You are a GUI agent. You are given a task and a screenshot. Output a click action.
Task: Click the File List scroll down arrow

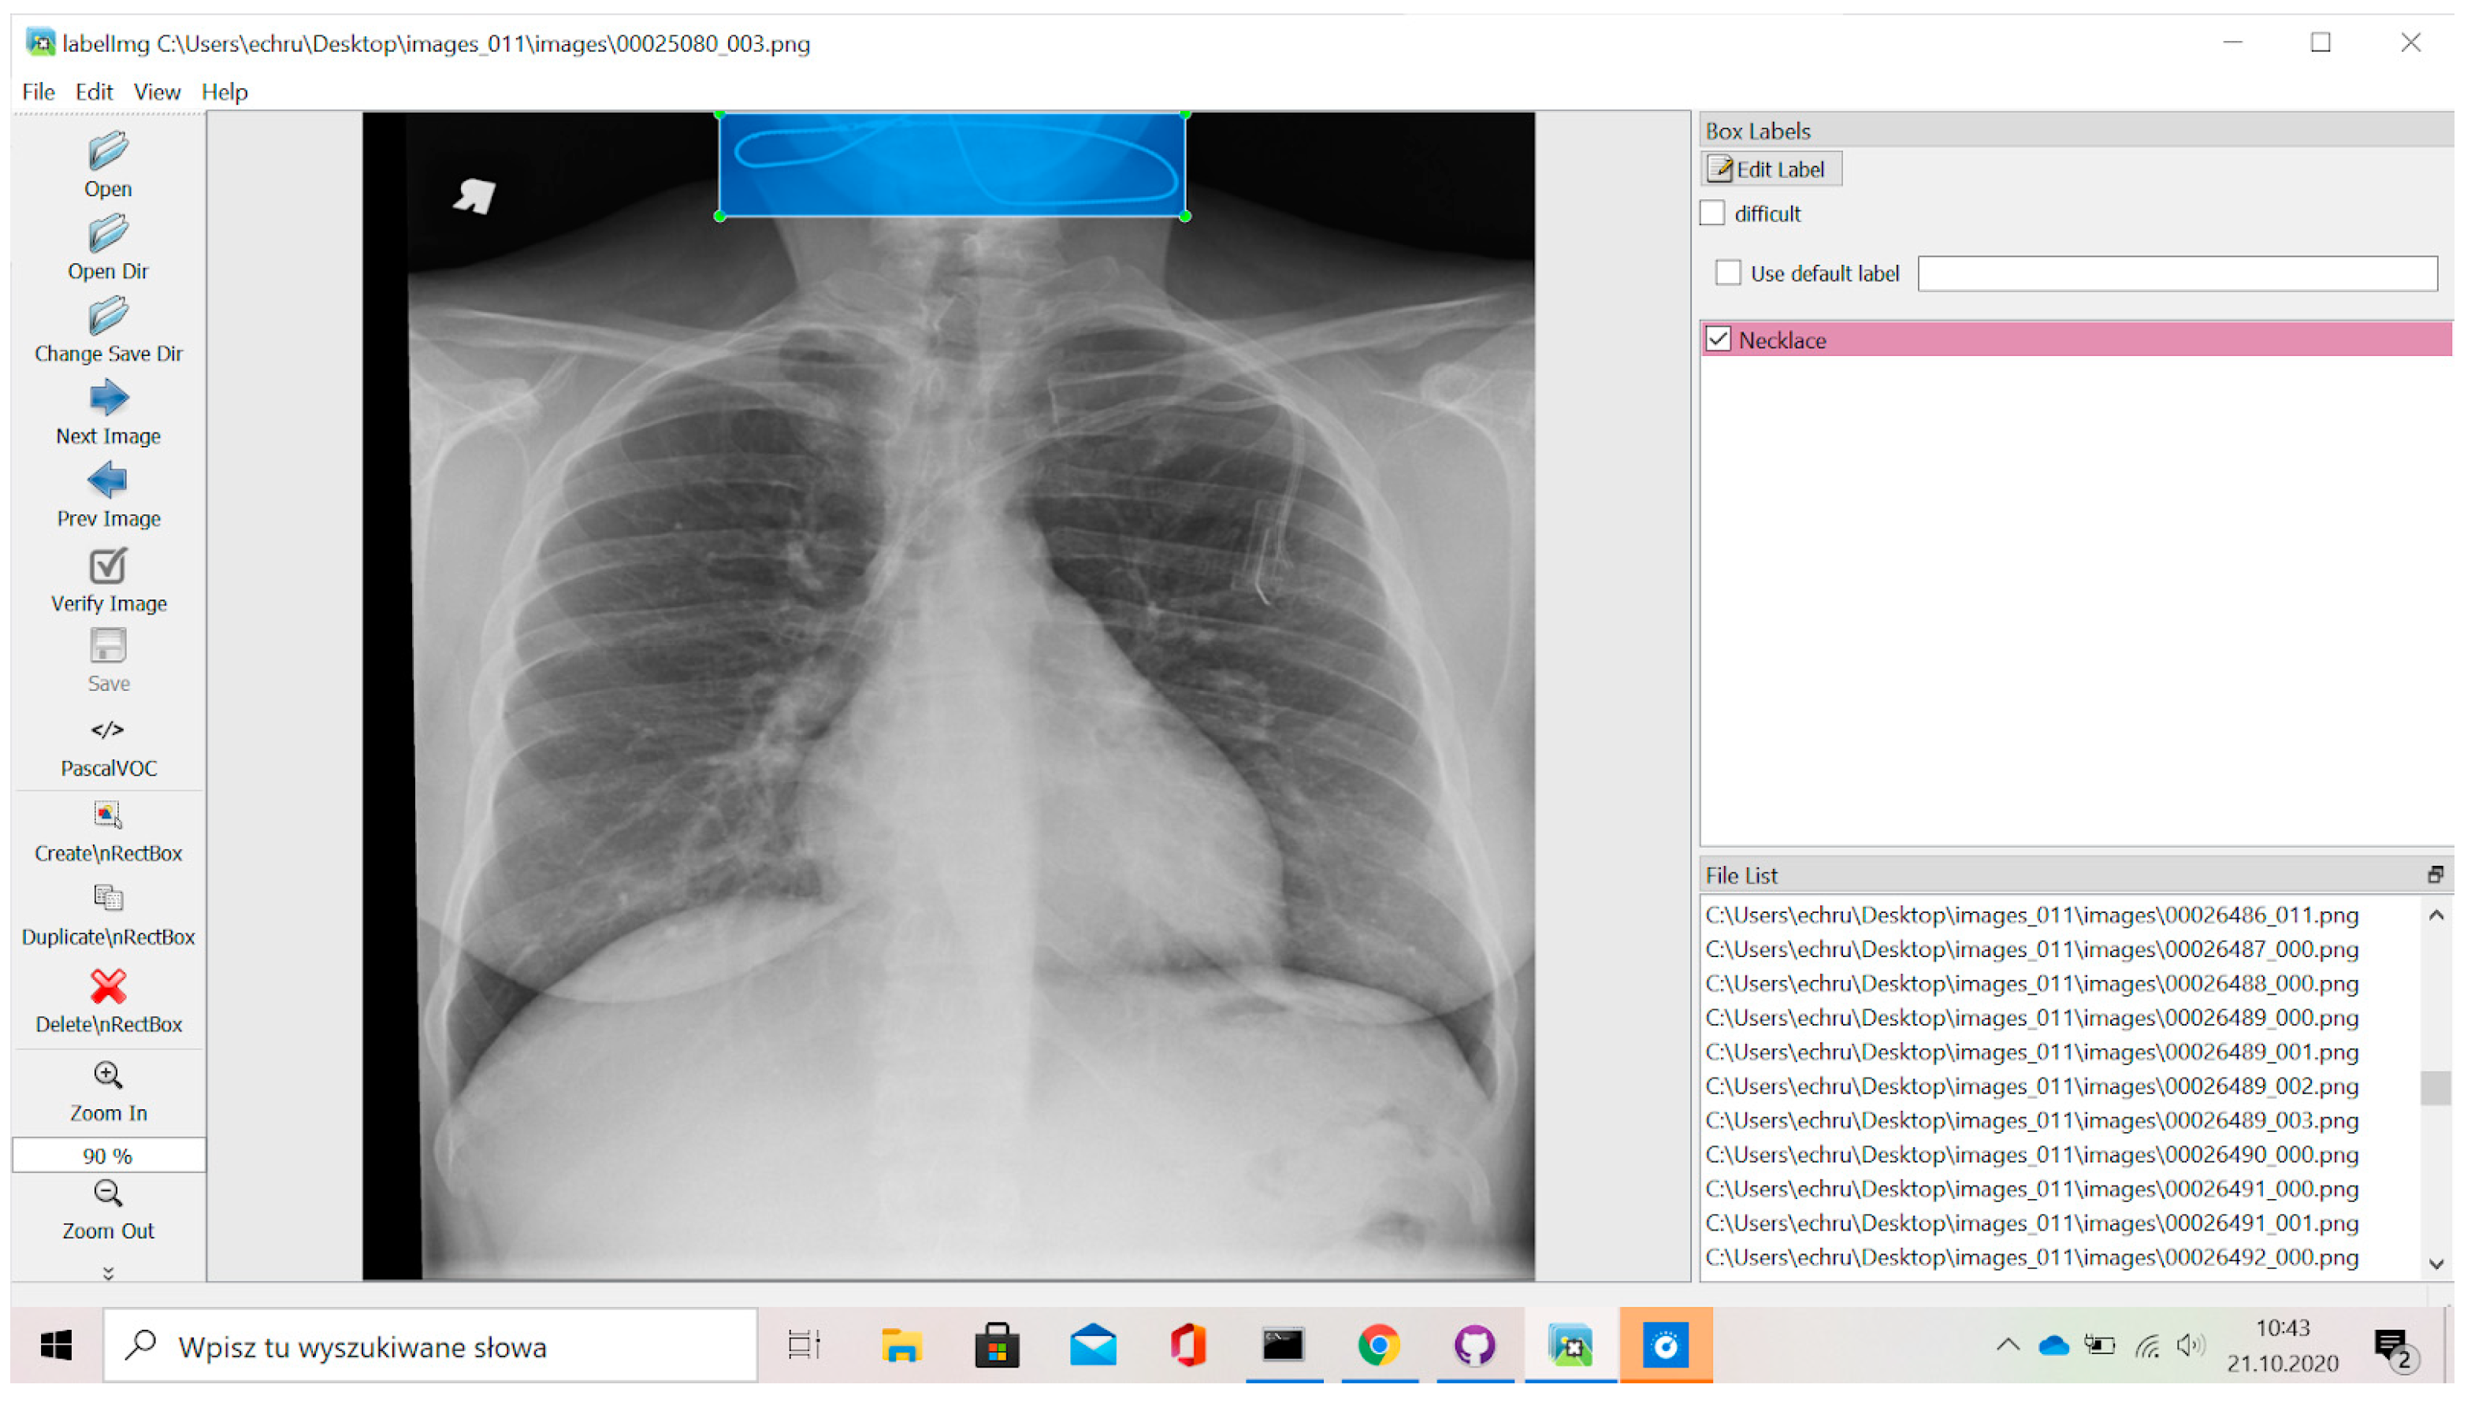click(2436, 1264)
